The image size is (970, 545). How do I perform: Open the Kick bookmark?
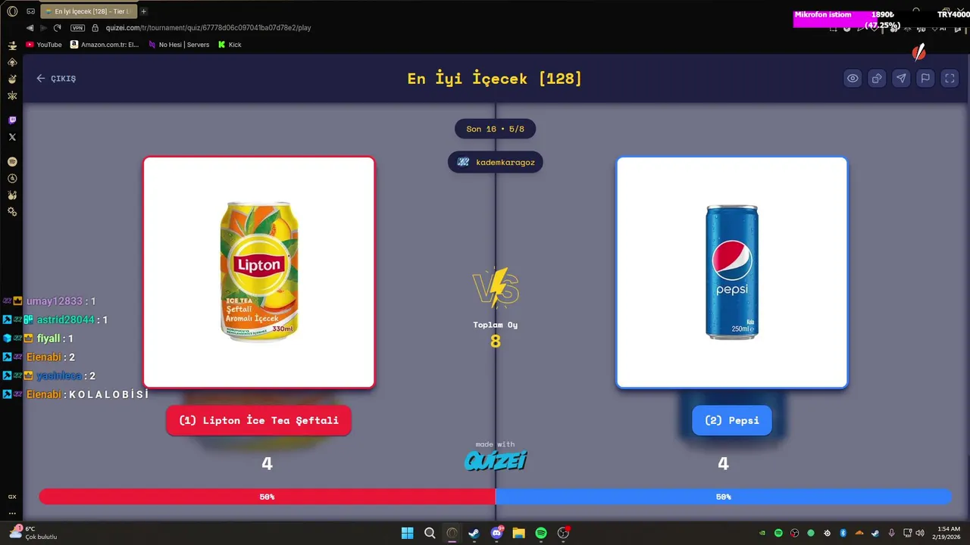[x=230, y=45]
